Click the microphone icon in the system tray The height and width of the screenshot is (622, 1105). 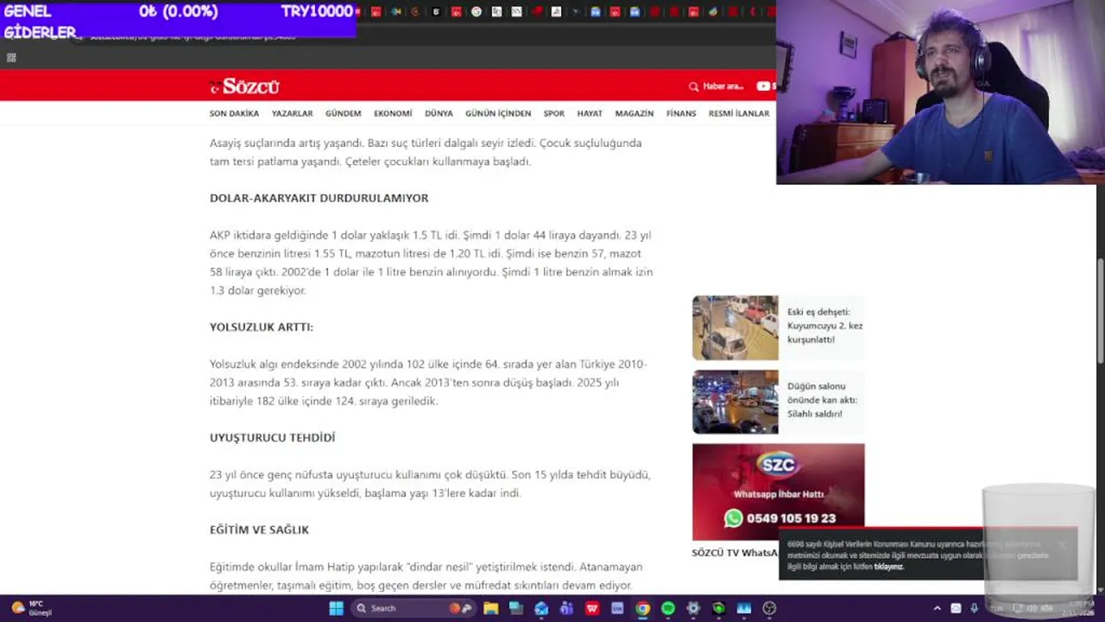click(974, 608)
